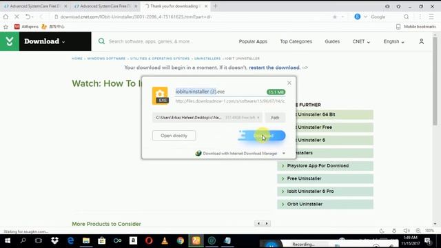Viewport: 441px width, 248px height.
Task: Click the Internet Download Manager globe icon
Action: click(198, 153)
